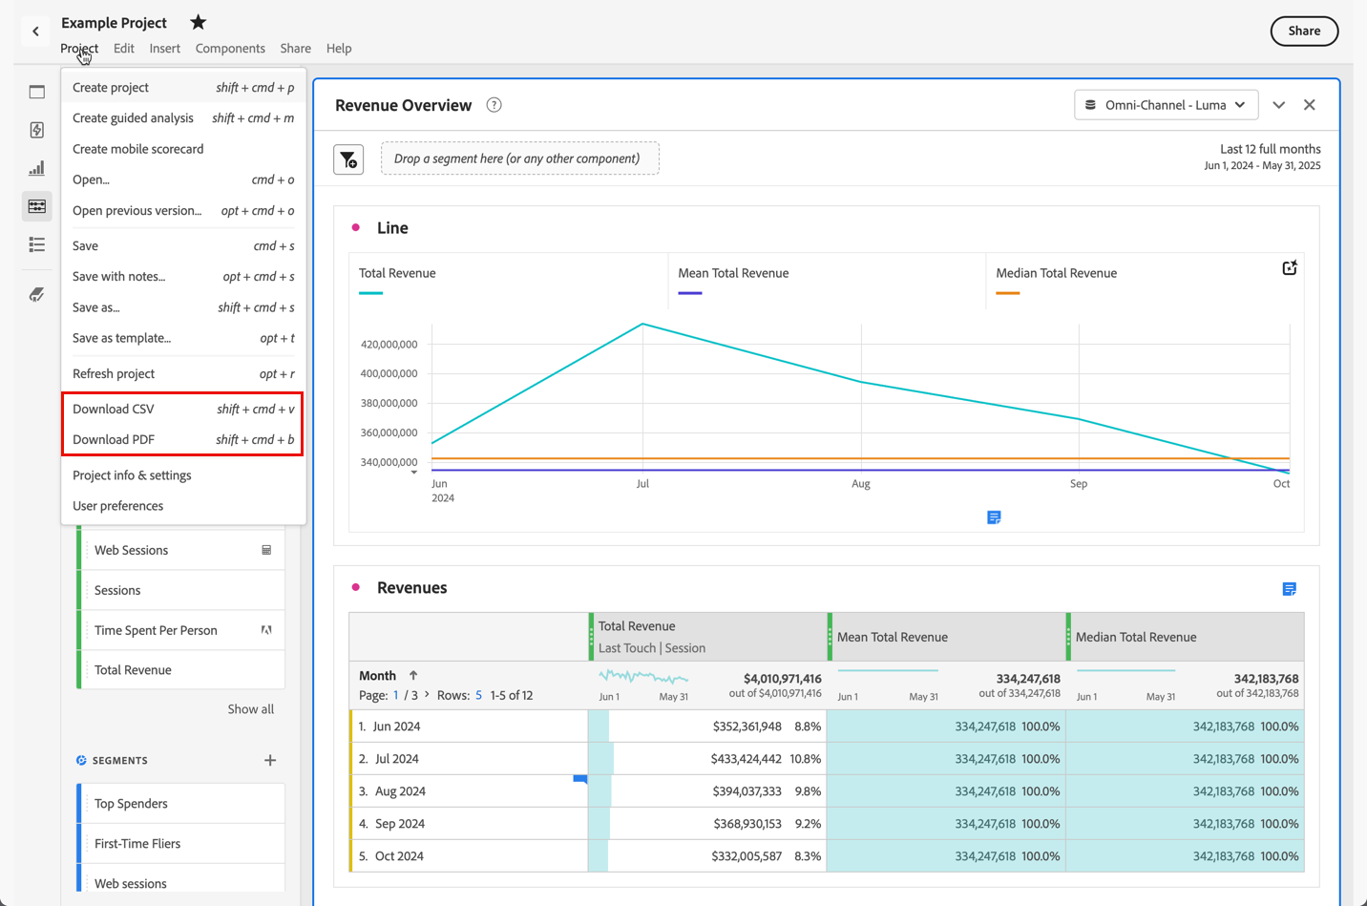Collapse the Revenue Overview panel with chevron
The image size is (1367, 906).
click(1278, 105)
